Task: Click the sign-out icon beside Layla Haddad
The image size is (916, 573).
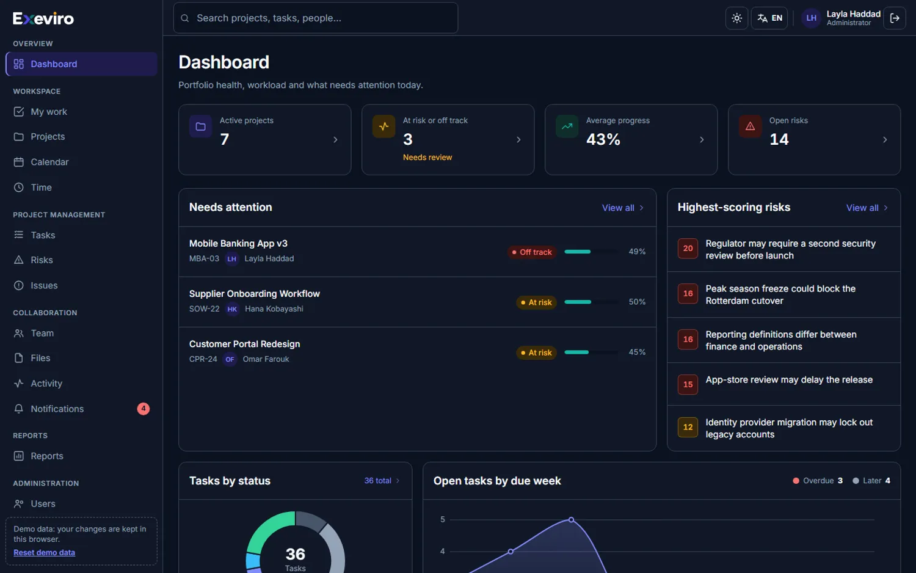Action: 895,18
